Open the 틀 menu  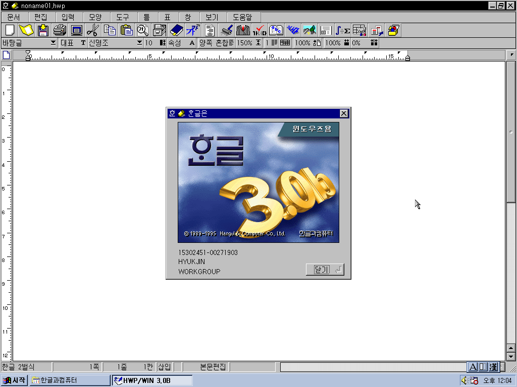pyautogui.click(x=147, y=17)
